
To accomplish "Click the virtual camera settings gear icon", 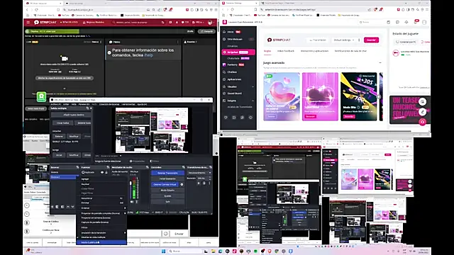I will coord(182,184).
